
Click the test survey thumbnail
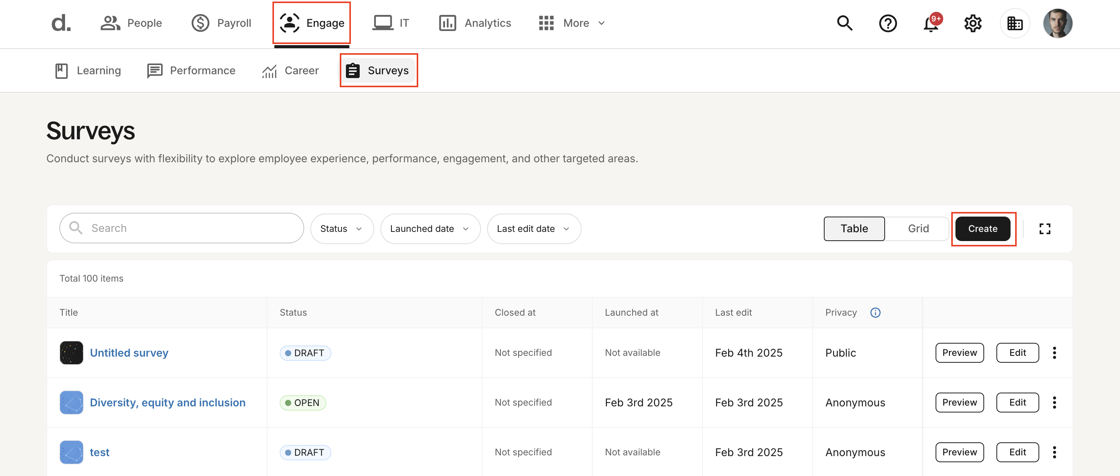coord(71,452)
